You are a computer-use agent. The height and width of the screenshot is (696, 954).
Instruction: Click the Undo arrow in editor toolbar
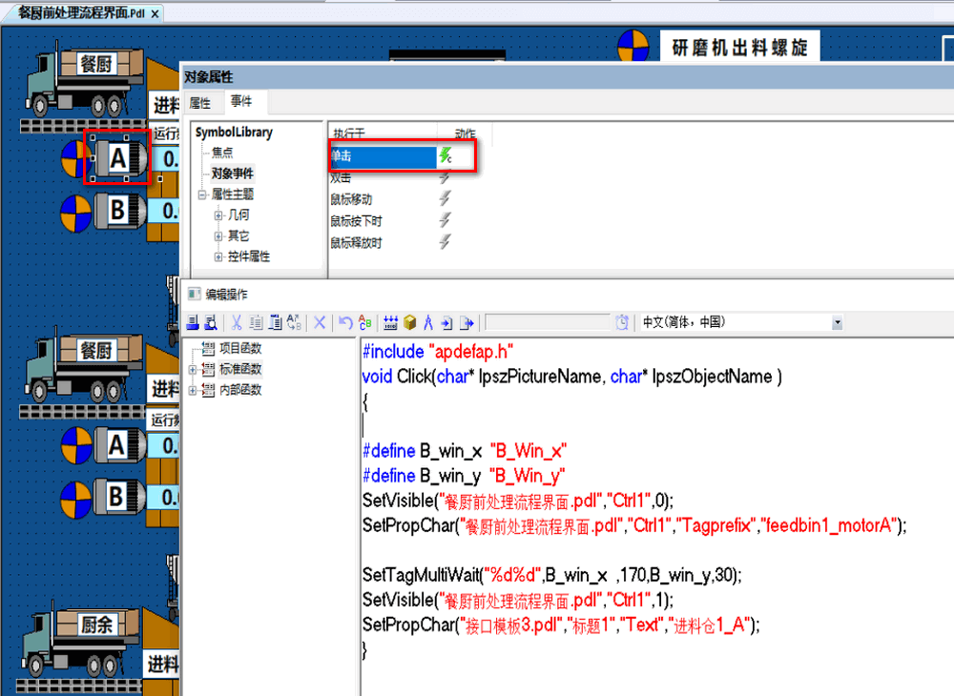coord(345,322)
